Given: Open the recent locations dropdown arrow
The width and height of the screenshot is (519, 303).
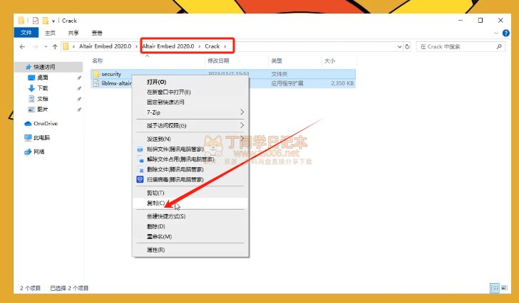Looking at the screenshot, I should tap(46, 46).
